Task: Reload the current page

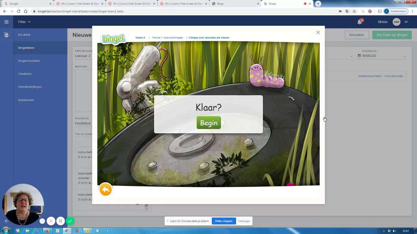Action: click(19, 11)
